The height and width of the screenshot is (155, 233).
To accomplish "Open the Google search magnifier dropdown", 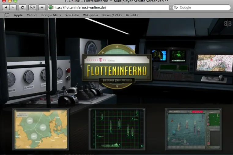I will click(x=176, y=7).
